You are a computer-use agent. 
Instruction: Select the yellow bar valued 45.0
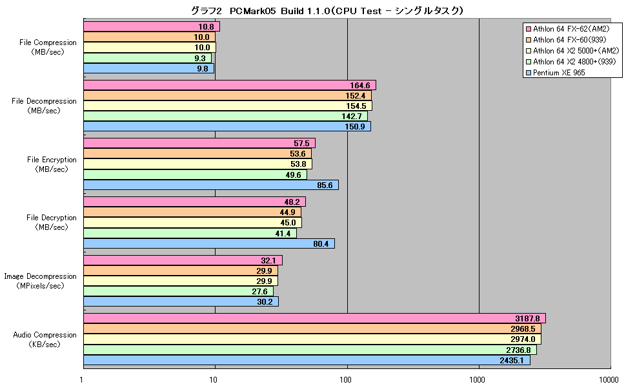pyautogui.click(x=193, y=223)
